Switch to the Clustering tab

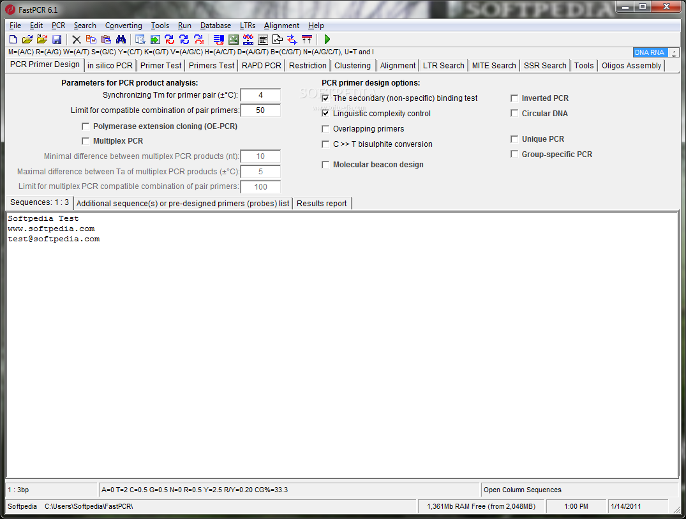tap(352, 66)
